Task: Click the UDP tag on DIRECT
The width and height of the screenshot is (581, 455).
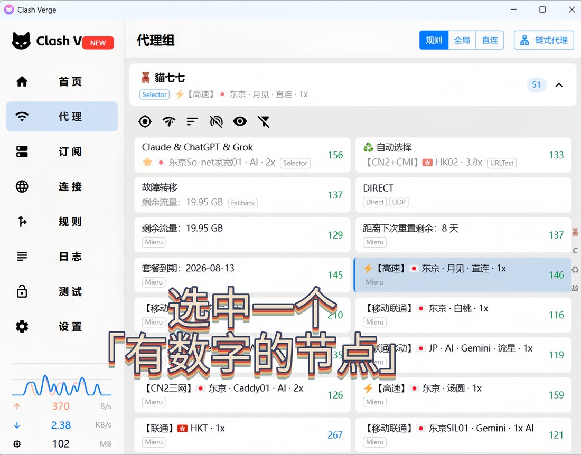Action: coord(399,202)
